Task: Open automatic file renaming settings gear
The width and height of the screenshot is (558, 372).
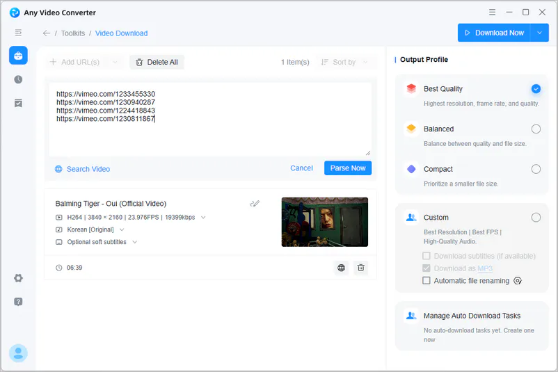Action: [518, 281]
